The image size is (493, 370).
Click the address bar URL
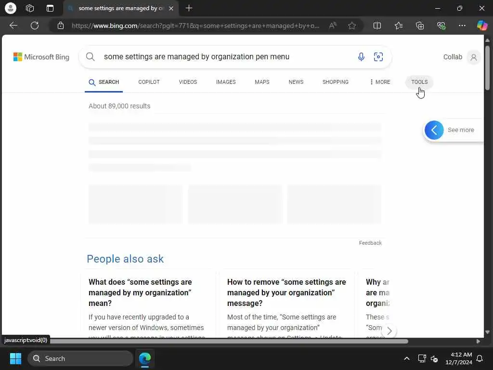[x=195, y=26]
